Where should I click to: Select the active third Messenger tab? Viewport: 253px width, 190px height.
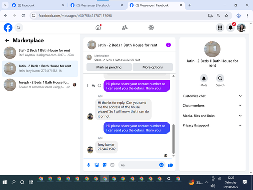tap(156, 5)
